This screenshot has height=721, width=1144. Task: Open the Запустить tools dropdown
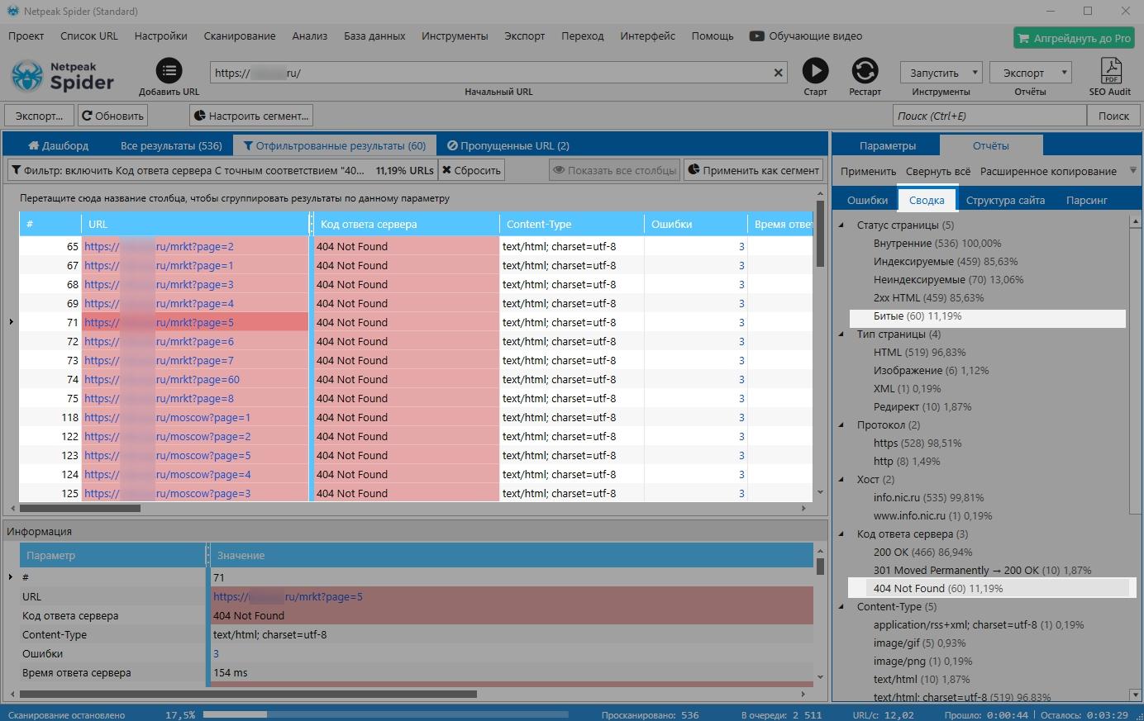point(941,73)
